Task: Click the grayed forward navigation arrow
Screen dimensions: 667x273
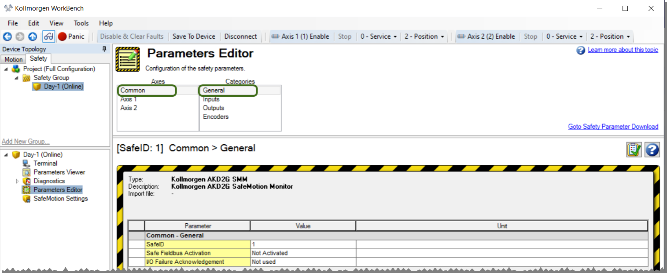Action: point(20,36)
